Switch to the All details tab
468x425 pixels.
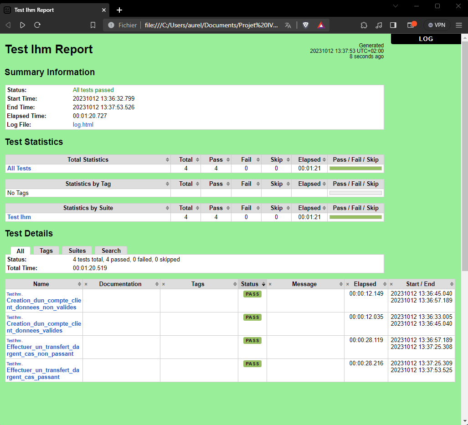[21, 251]
